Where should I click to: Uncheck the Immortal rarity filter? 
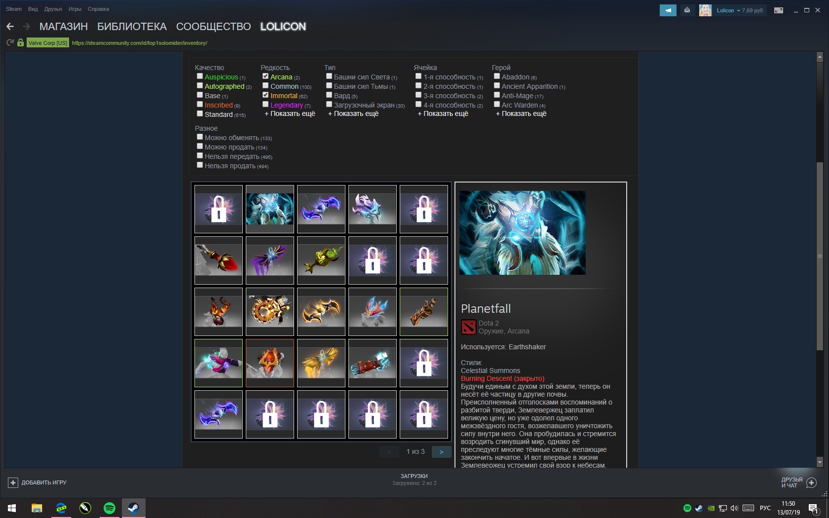click(x=265, y=95)
